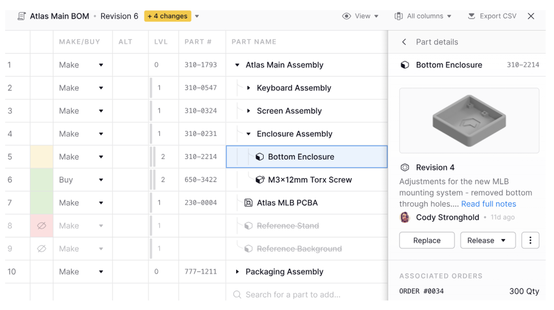The width and height of the screenshot is (554, 310).
Task: Toggle visibility of the Reference Background row
Action: 42,249
